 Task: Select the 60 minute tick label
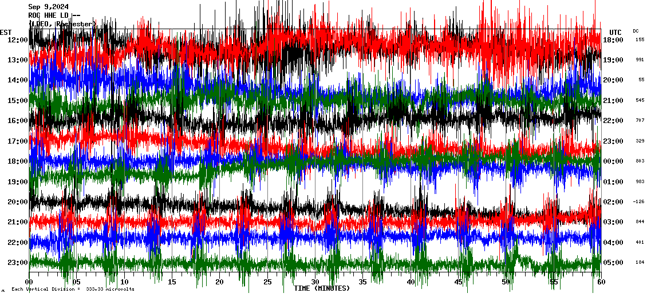[x=601, y=282]
